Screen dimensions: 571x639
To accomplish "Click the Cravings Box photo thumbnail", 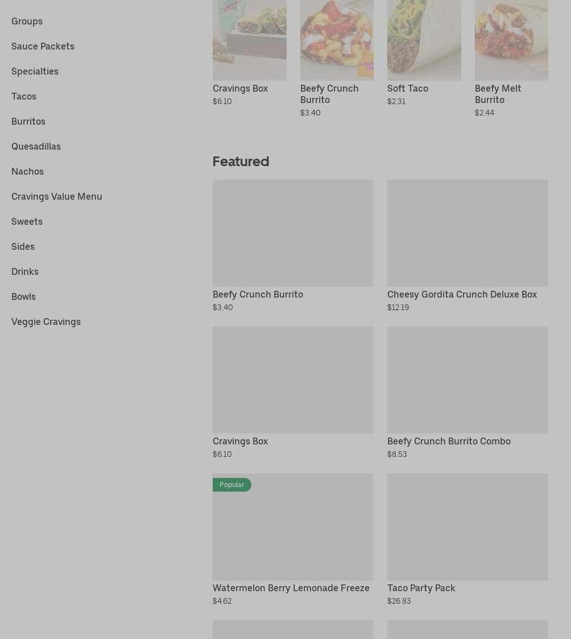I will (x=249, y=40).
